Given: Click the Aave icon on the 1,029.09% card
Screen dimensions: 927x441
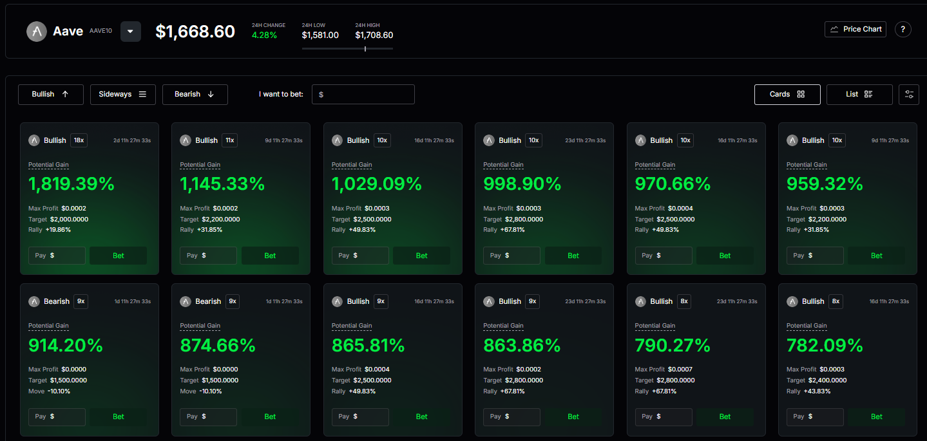Looking at the screenshot, I should coord(338,140).
